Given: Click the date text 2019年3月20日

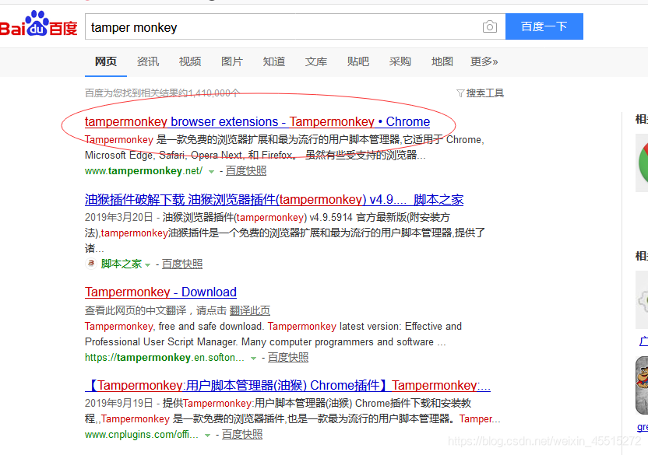Looking at the screenshot, I should point(119,218).
